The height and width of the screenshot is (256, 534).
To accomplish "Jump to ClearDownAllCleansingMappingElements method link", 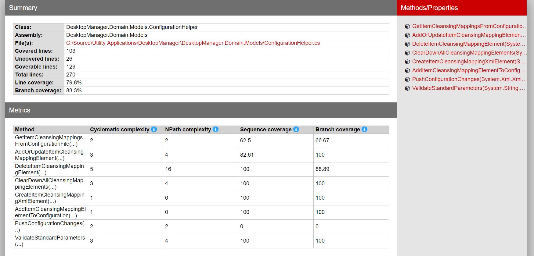I will click(468, 53).
